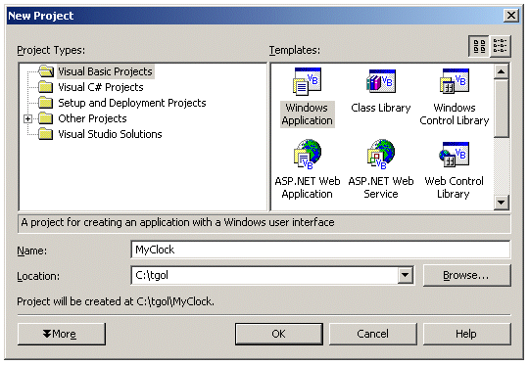Expand the Other Projects tree node
This screenshot has height=365, width=529.
28,118
